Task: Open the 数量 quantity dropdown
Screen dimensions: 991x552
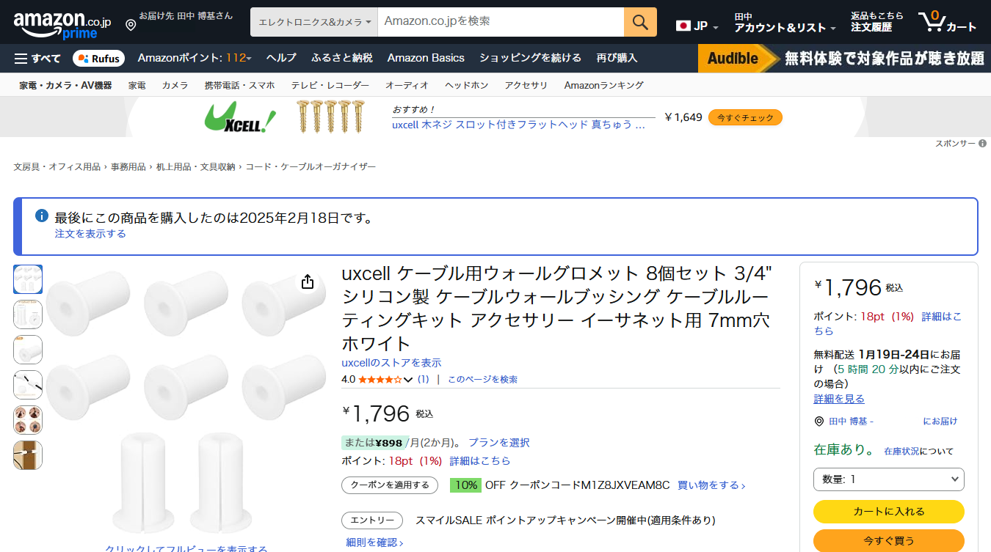Action: (888, 479)
